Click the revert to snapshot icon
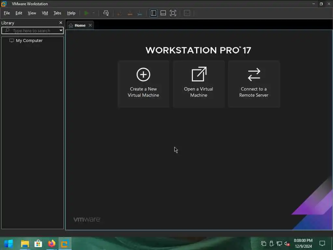 (x=130, y=13)
